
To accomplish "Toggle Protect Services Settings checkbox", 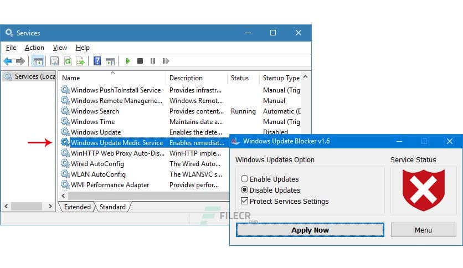I will pos(244,201).
